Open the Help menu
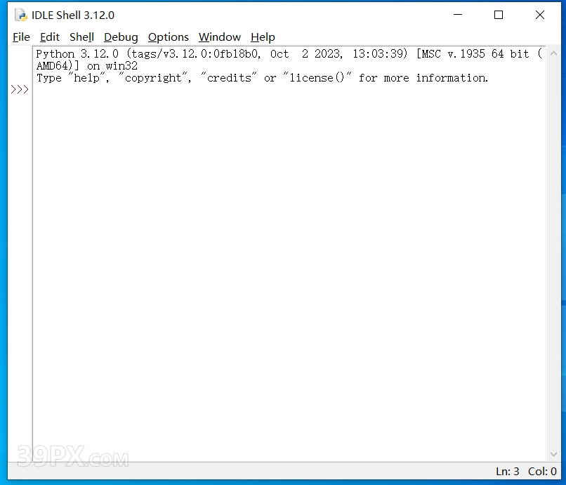Viewport: 566px width, 485px height. (263, 37)
